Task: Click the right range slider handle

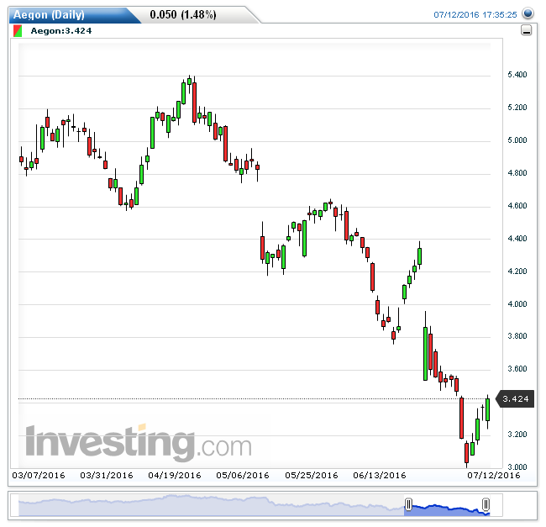Action: point(486,503)
